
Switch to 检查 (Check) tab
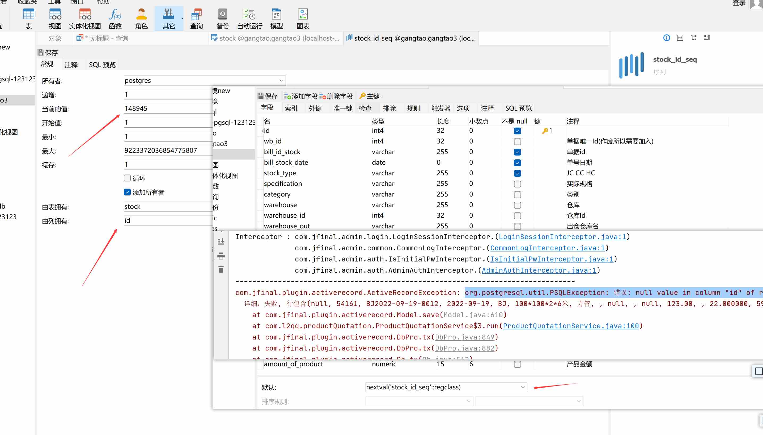tap(365, 108)
